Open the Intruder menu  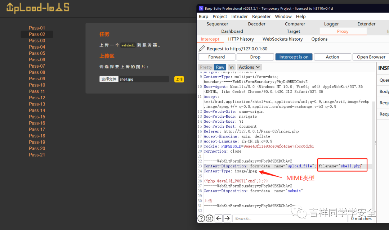[240, 16]
